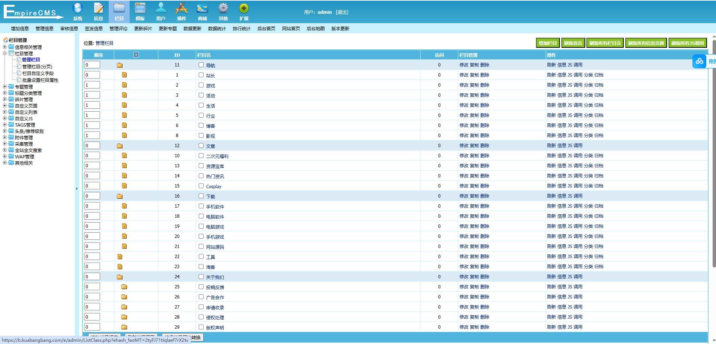Open the 模板 template icon
Image resolution: width=716 pixels, height=344 pixels.
140,9
